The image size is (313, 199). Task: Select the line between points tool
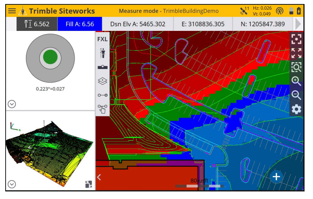103,95
